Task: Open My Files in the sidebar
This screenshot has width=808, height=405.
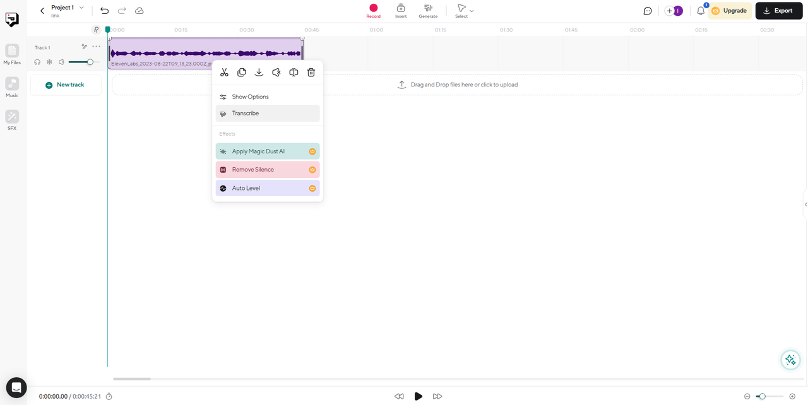Action: pyautogui.click(x=12, y=54)
